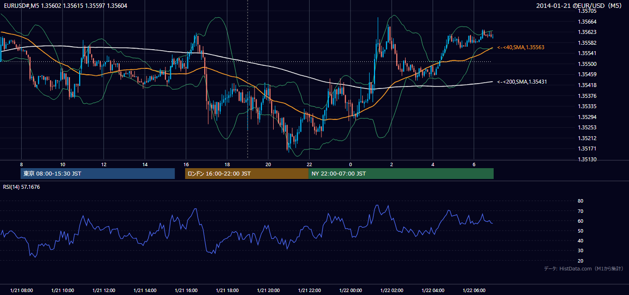The height and width of the screenshot is (295, 629).
Task: Click price axis value 1.35294
Action: [587, 117]
